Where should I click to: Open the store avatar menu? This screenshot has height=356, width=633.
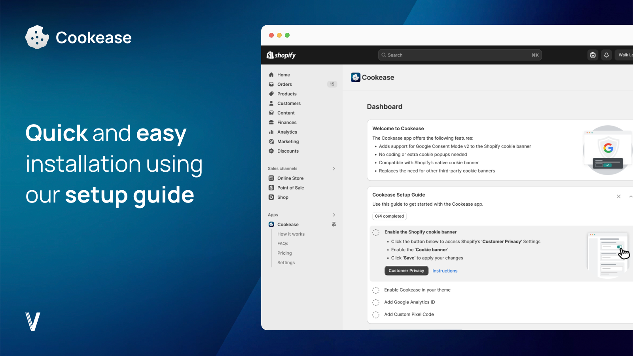tap(593, 55)
